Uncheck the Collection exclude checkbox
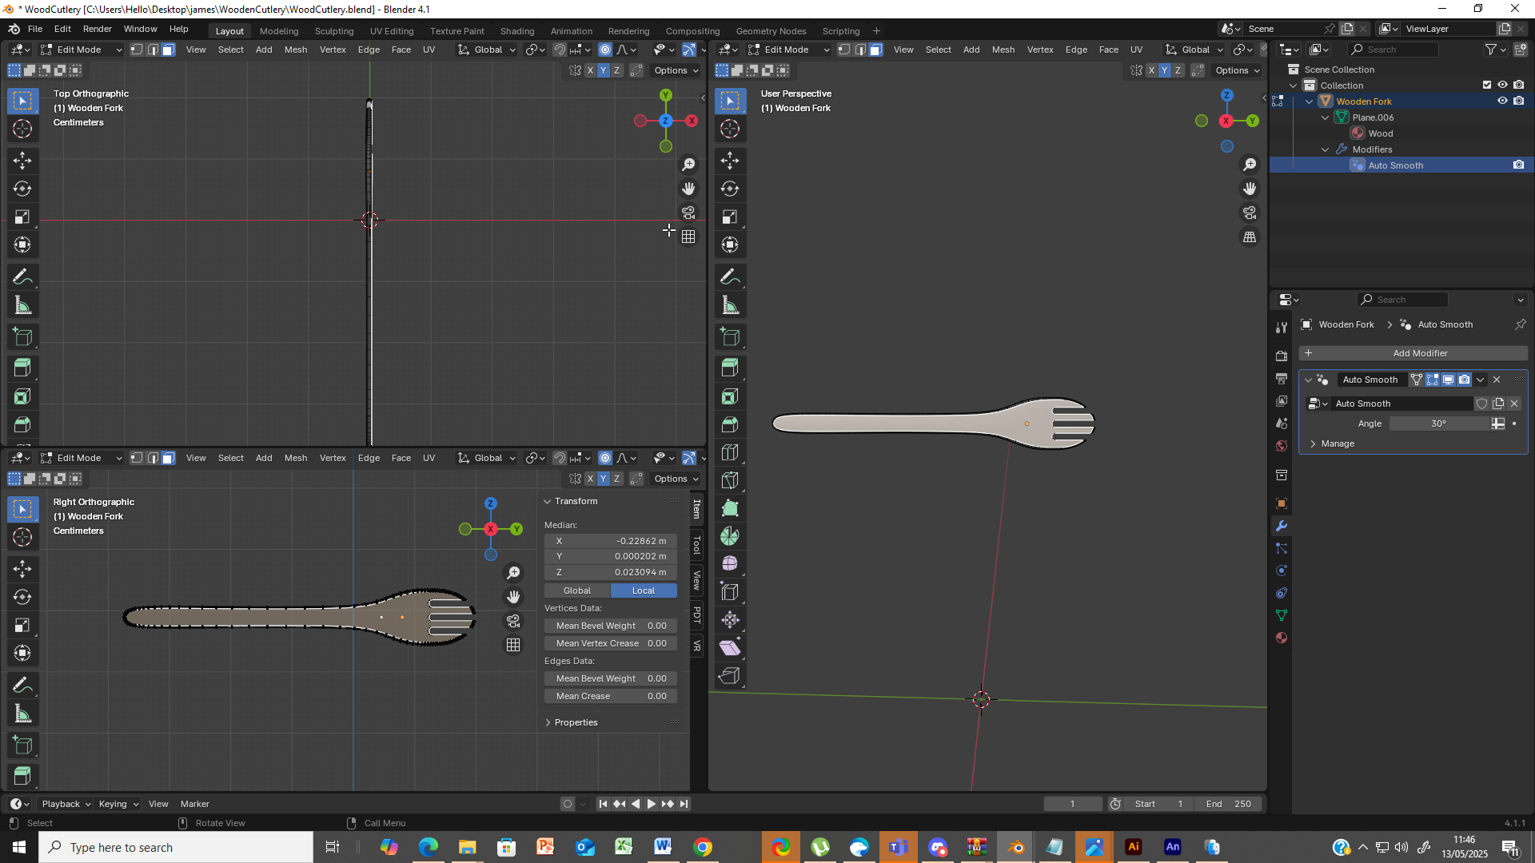The height and width of the screenshot is (863, 1535). tap(1487, 85)
